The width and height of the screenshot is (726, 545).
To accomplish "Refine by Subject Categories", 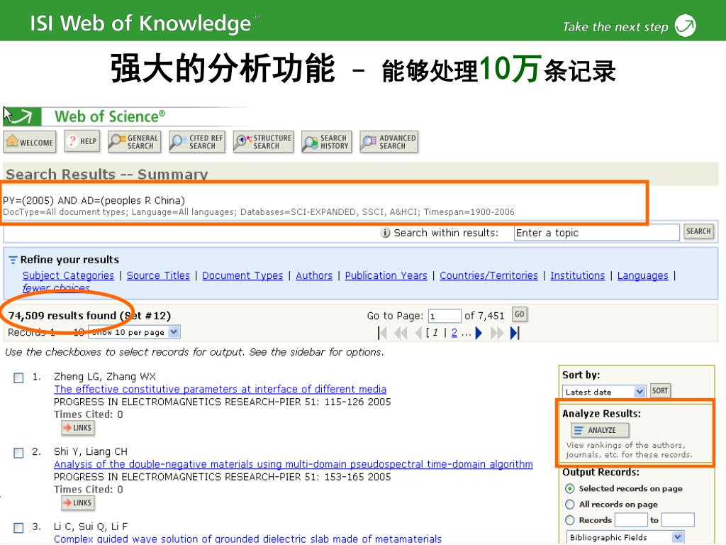I will 68,275.
